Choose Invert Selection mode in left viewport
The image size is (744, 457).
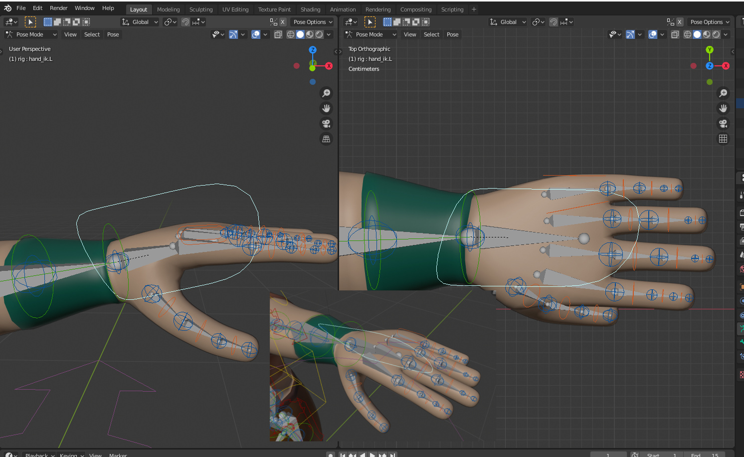pos(76,22)
